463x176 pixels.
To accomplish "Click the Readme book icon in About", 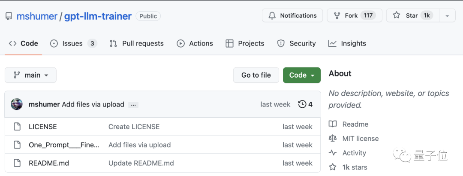I will (333, 124).
